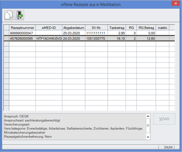This screenshot has width=182, height=152.
Task: Click the Taxbetrag column header
Action: tap(116, 28)
